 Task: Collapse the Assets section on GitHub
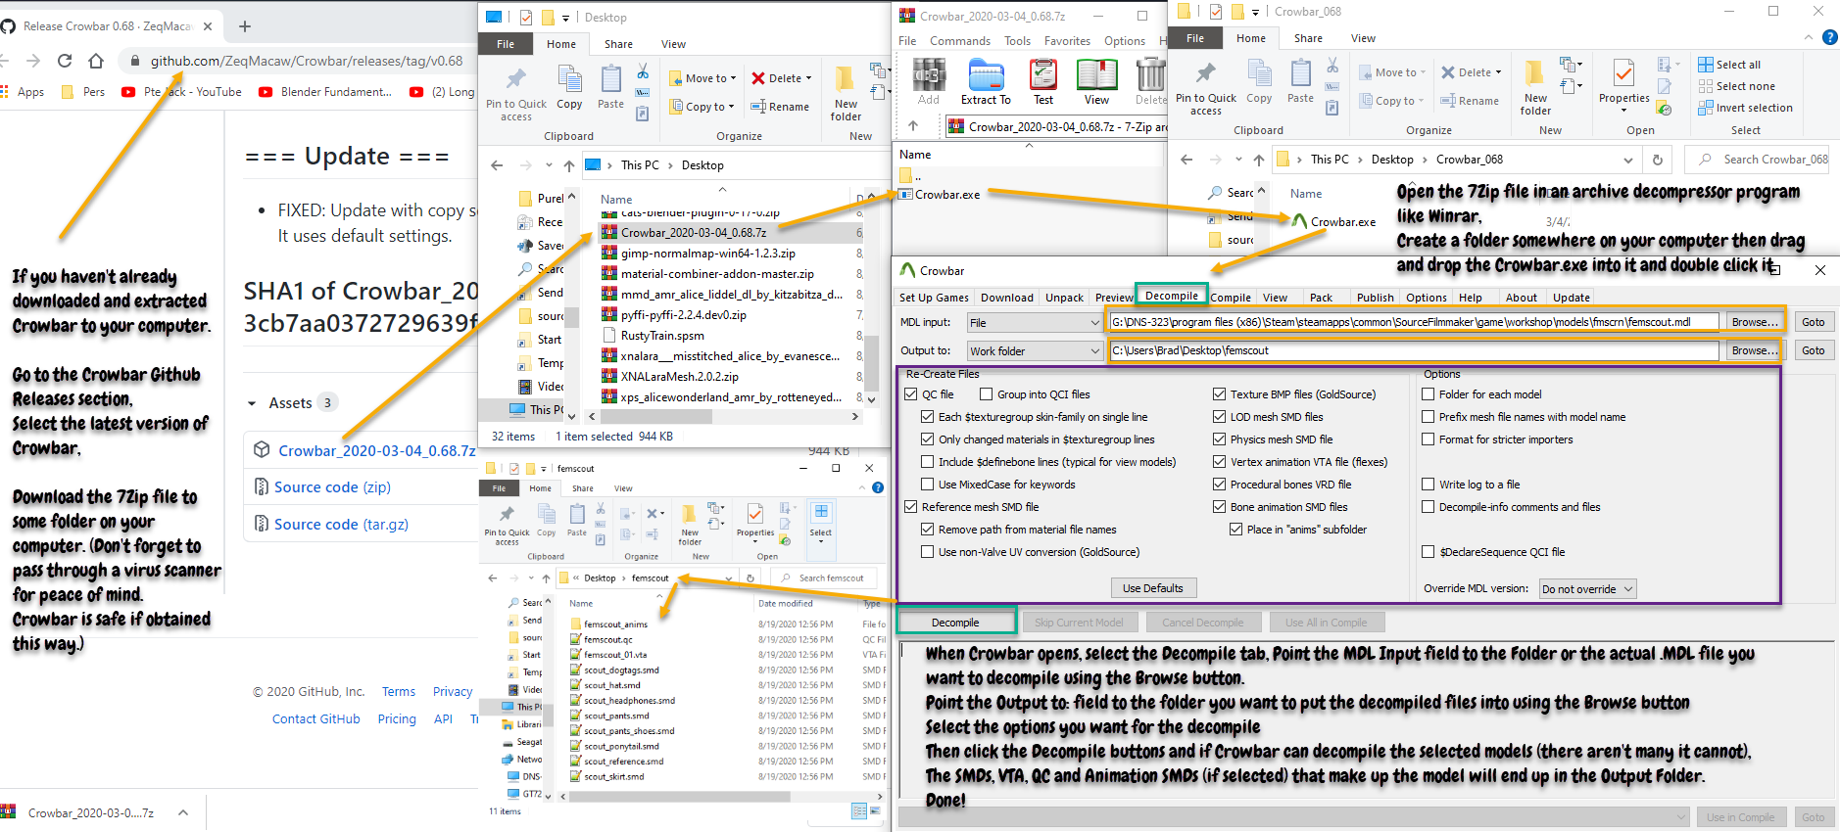click(252, 403)
